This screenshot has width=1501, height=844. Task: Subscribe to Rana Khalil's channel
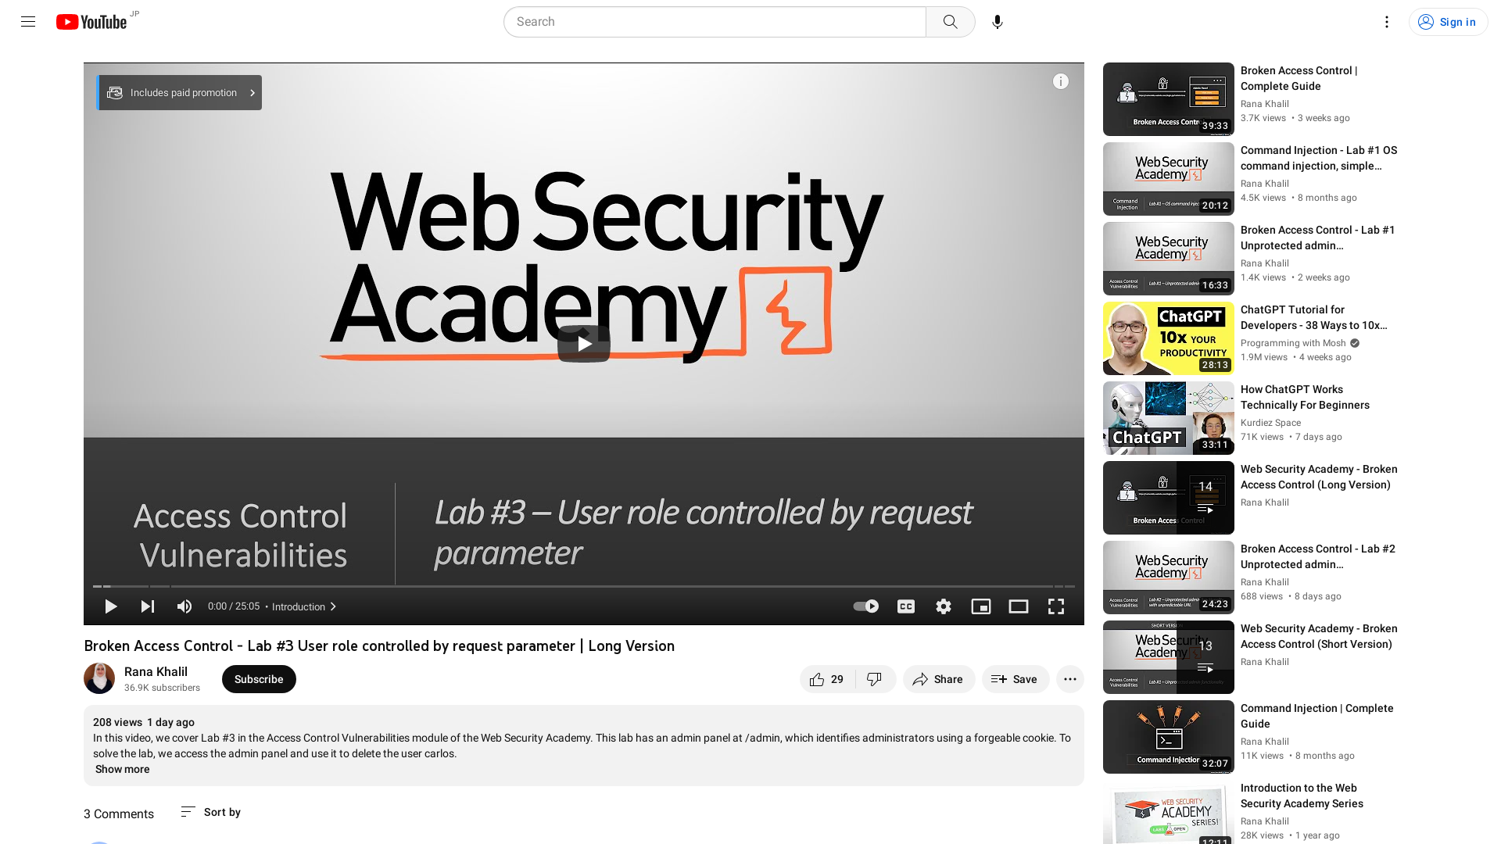[259, 679]
